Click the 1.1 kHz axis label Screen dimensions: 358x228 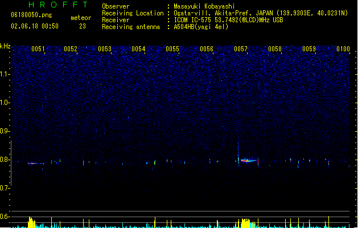(x=5, y=74)
